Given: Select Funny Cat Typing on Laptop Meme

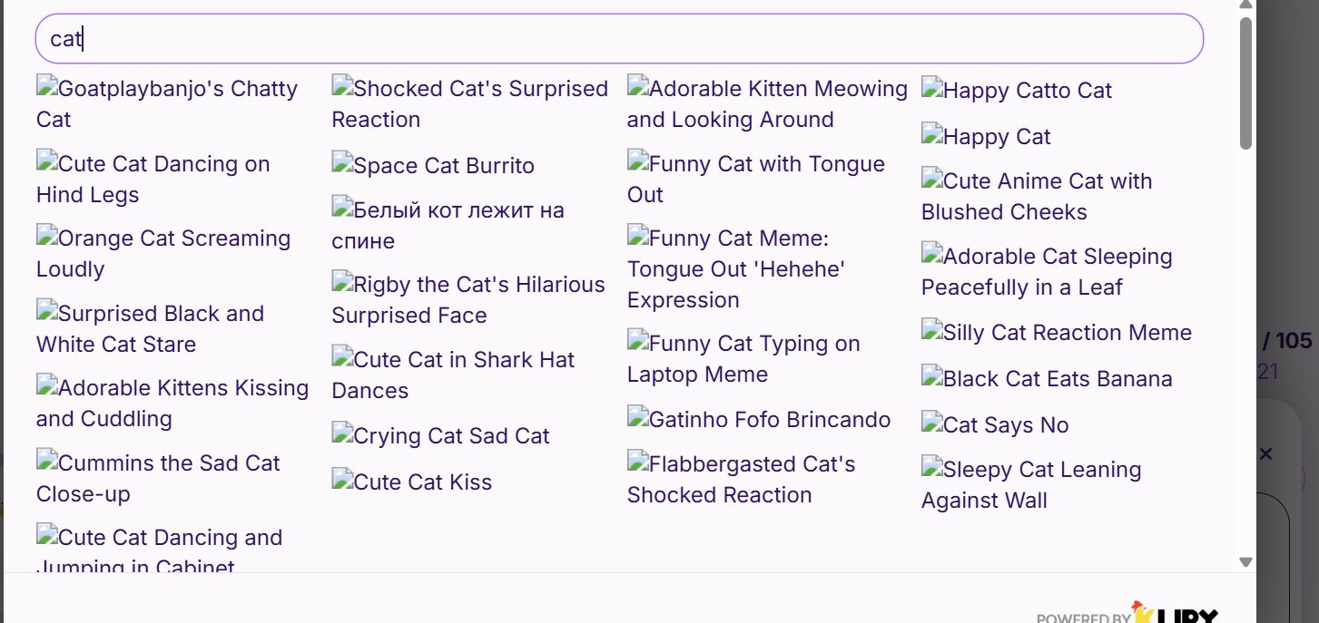Looking at the screenshot, I should [x=743, y=358].
